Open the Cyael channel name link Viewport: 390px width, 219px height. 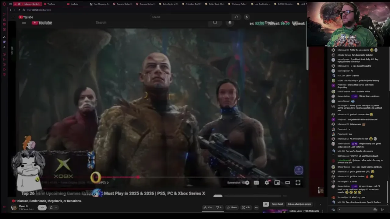(23, 206)
